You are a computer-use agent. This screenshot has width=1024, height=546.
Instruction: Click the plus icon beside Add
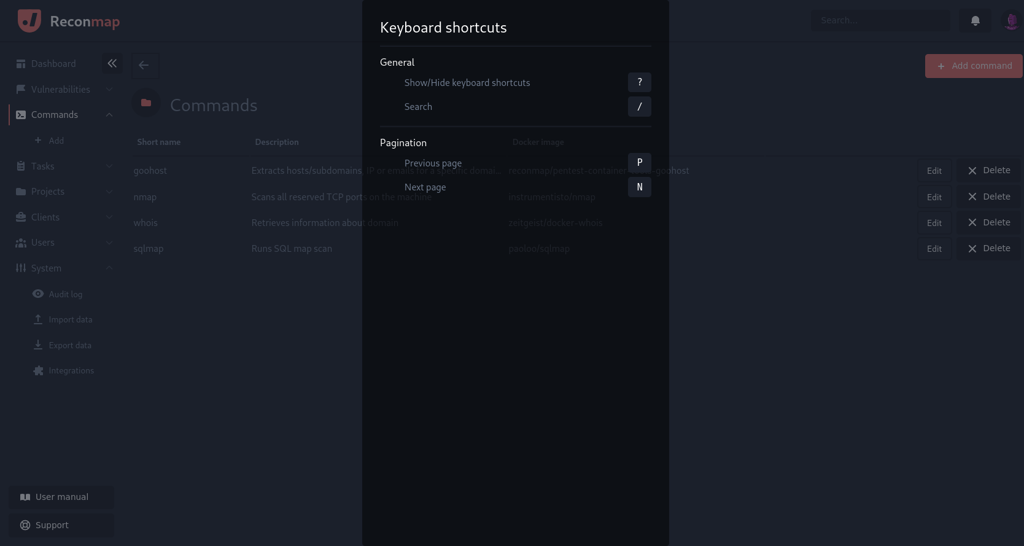click(x=38, y=141)
